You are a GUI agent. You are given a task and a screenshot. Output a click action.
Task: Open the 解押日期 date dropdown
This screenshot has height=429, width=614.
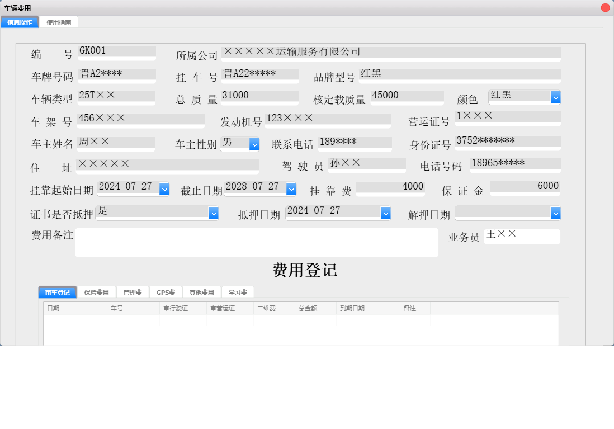[x=555, y=213]
